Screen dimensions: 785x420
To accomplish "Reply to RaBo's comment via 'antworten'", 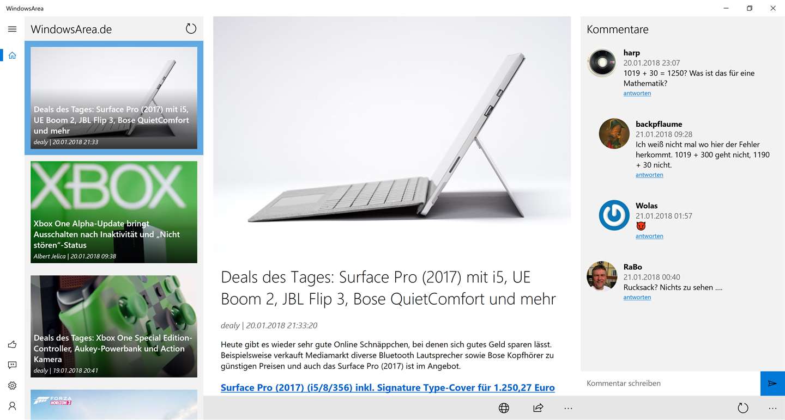I will click(x=637, y=298).
